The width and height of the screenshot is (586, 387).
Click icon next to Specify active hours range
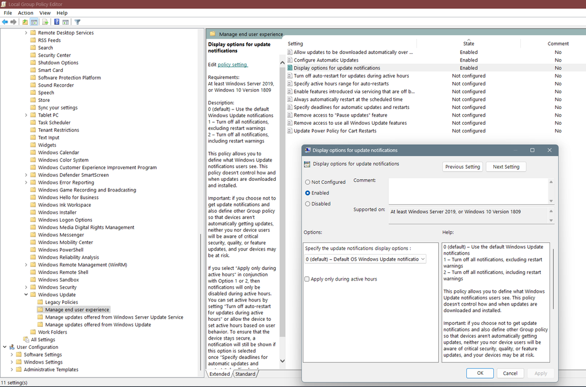(x=290, y=84)
